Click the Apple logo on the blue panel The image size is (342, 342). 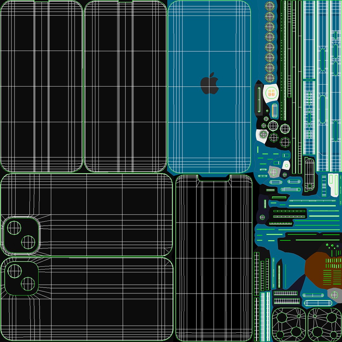coord(210,83)
